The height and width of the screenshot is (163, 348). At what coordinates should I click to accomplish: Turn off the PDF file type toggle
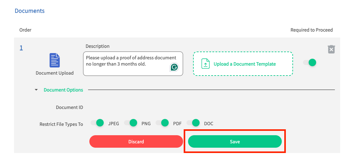pos(162,123)
